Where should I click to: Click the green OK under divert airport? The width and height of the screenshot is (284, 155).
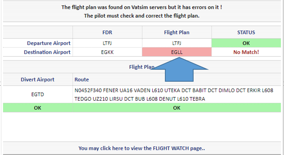38,108
